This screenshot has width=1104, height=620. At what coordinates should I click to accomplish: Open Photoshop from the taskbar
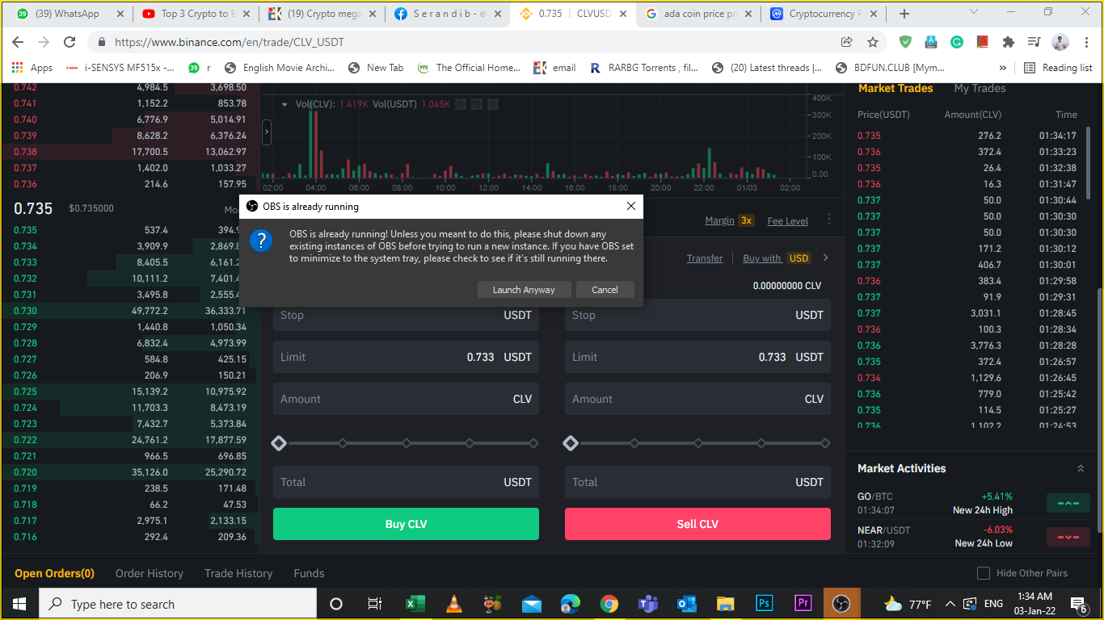pyautogui.click(x=764, y=604)
